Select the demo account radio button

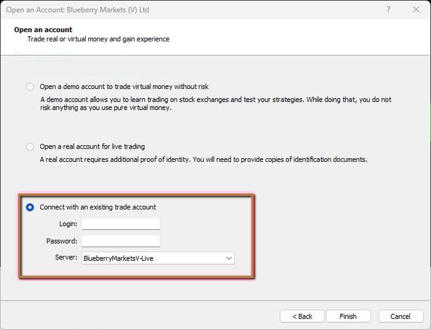30,87
